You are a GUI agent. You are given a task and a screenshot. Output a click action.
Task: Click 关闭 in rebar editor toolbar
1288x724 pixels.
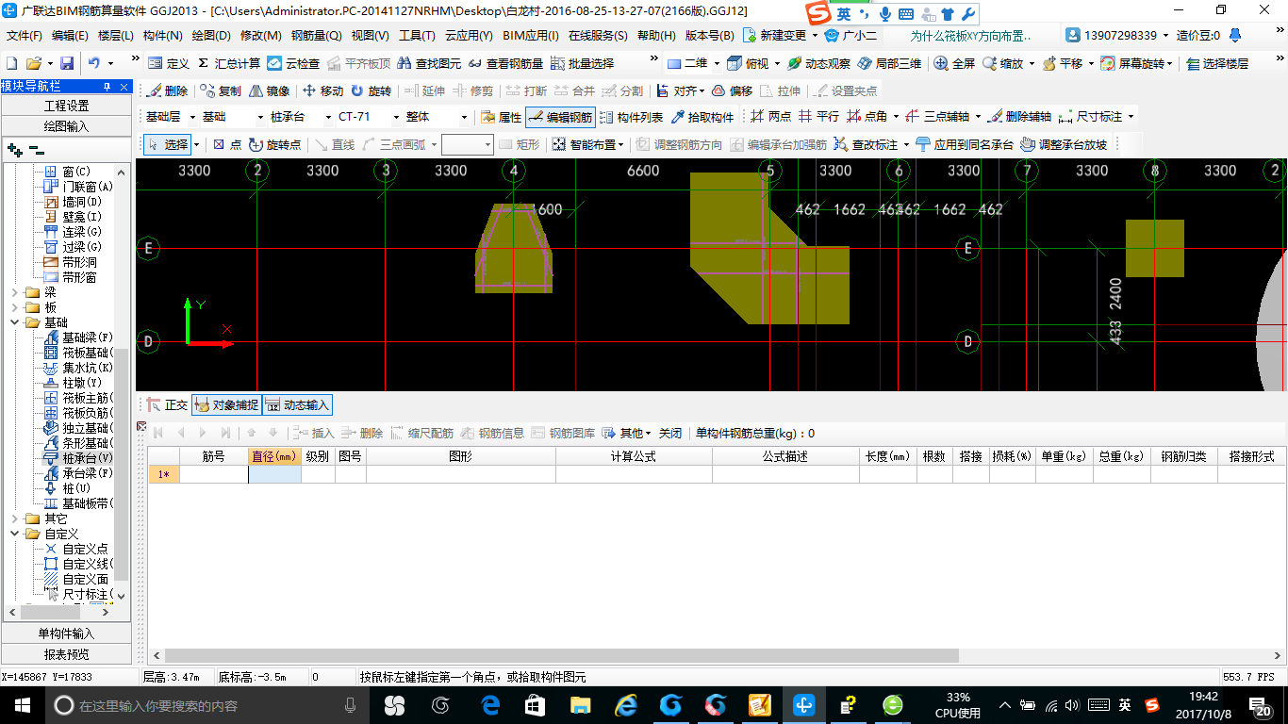tap(670, 433)
